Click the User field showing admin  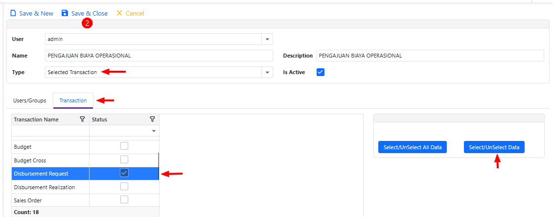[153, 39]
